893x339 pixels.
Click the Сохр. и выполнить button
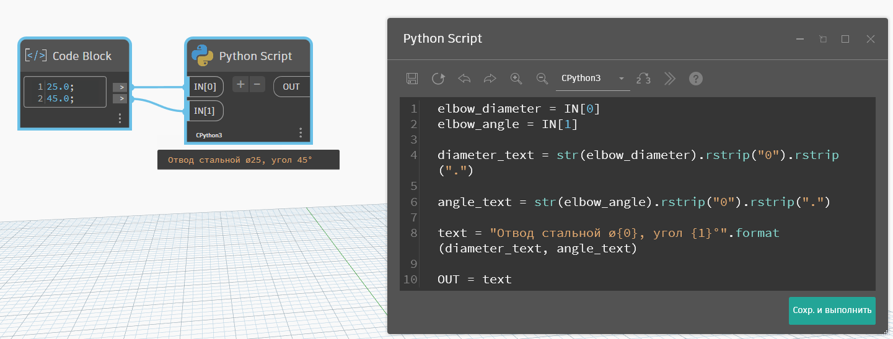coord(832,311)
